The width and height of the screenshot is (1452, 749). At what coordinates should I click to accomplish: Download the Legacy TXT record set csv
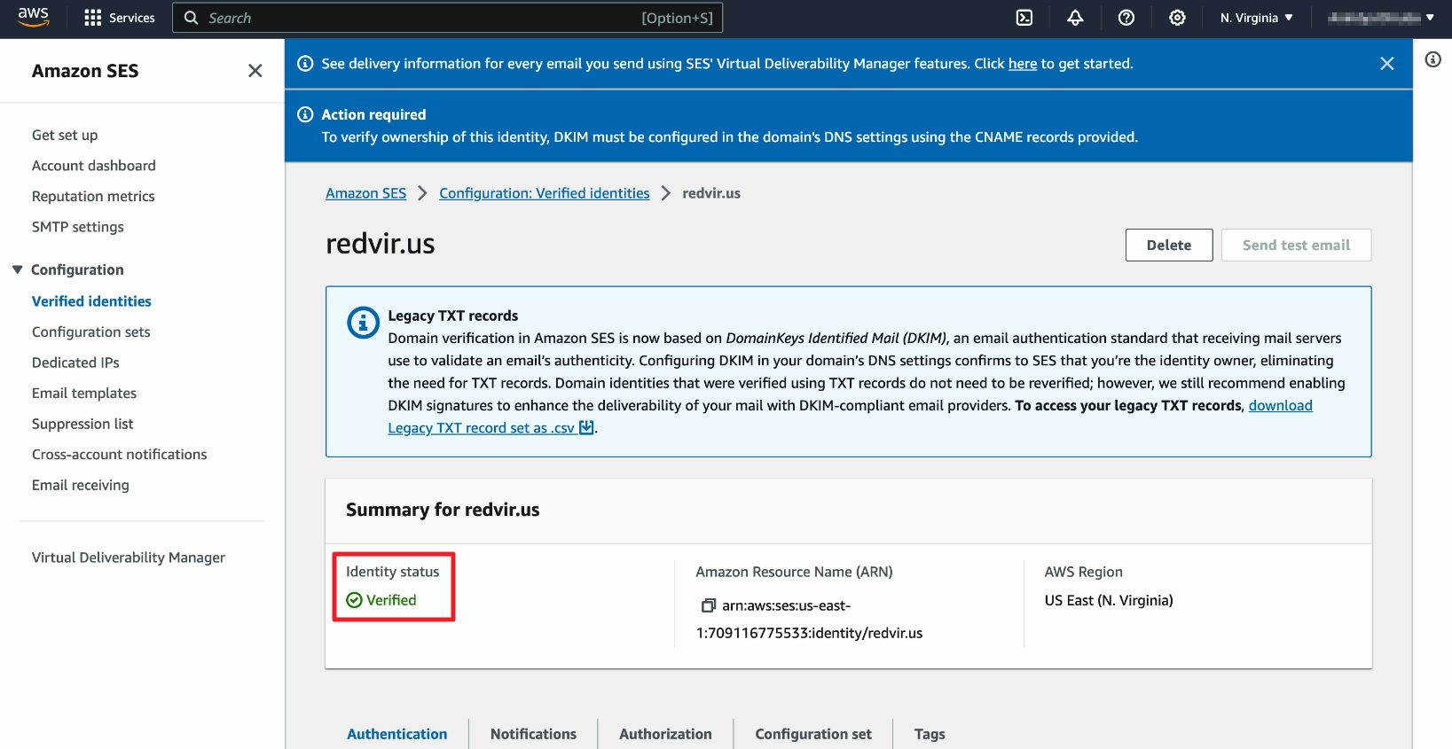[490, 428]
